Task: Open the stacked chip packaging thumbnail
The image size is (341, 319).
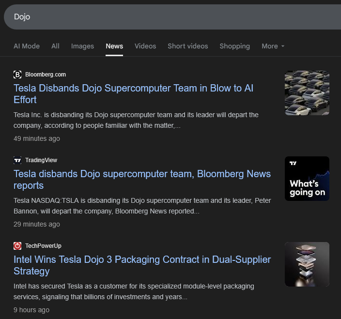Action: click(307, 264)
